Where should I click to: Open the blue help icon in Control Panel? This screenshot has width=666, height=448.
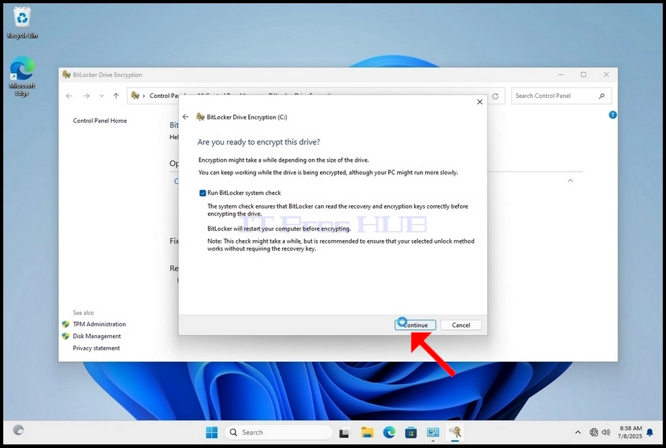coord(612,115)
